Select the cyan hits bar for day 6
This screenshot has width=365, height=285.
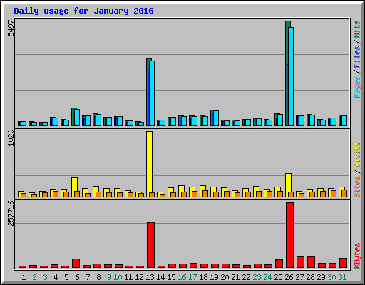[x=77, y=118]
